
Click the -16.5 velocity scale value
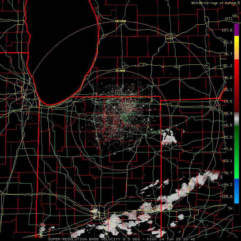pos(227,125)
